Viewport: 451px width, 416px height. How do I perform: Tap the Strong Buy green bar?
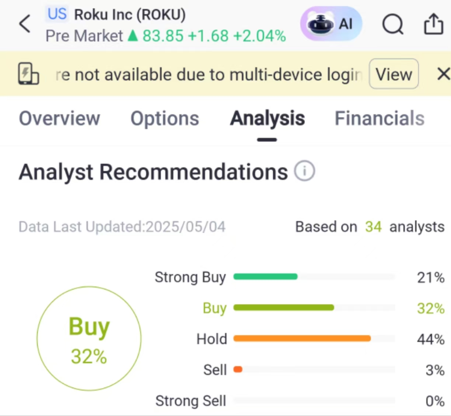(x=265, y=276)
